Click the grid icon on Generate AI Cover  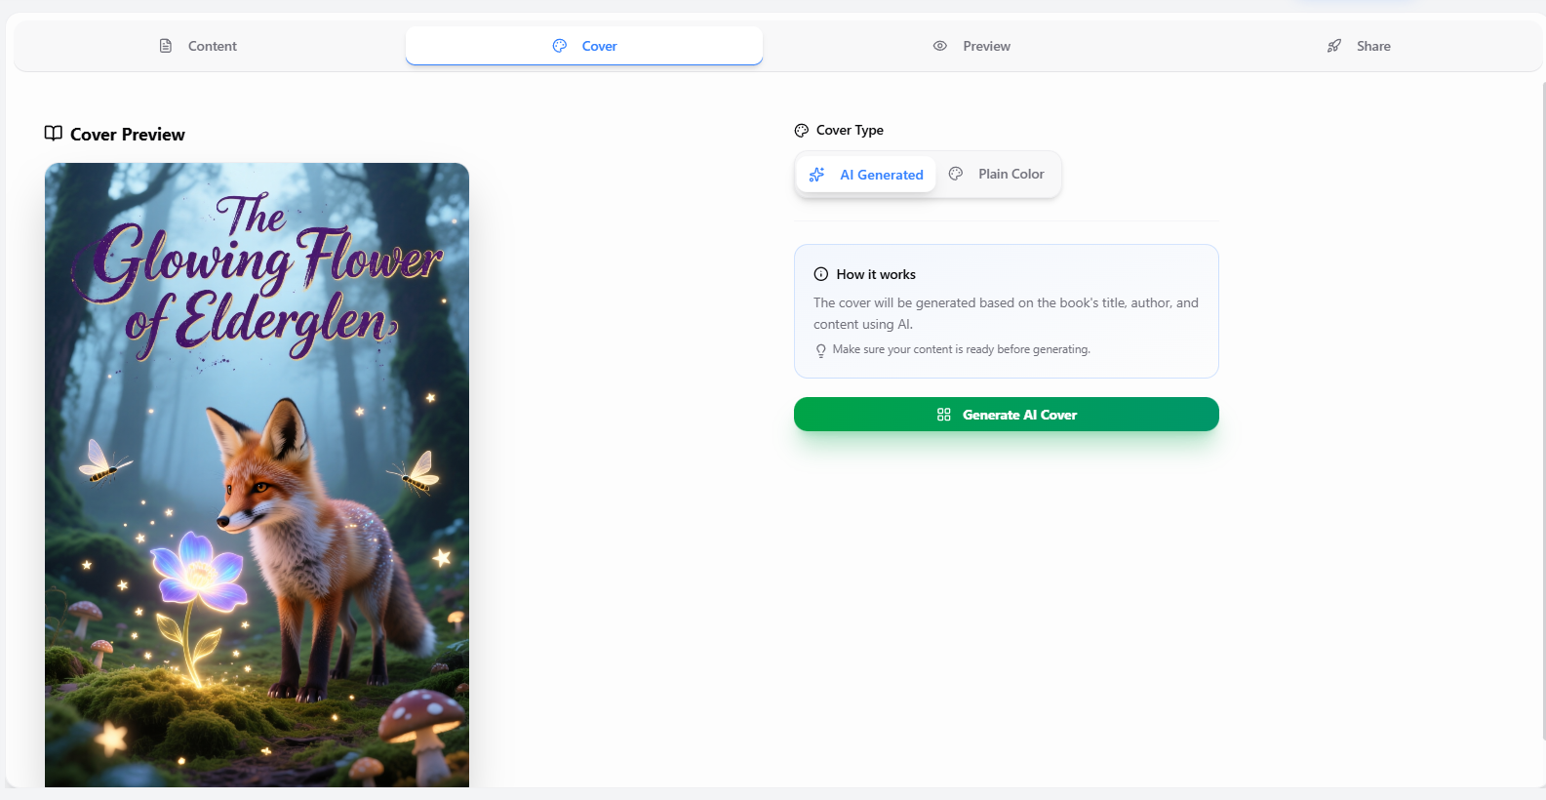point(943,415)
